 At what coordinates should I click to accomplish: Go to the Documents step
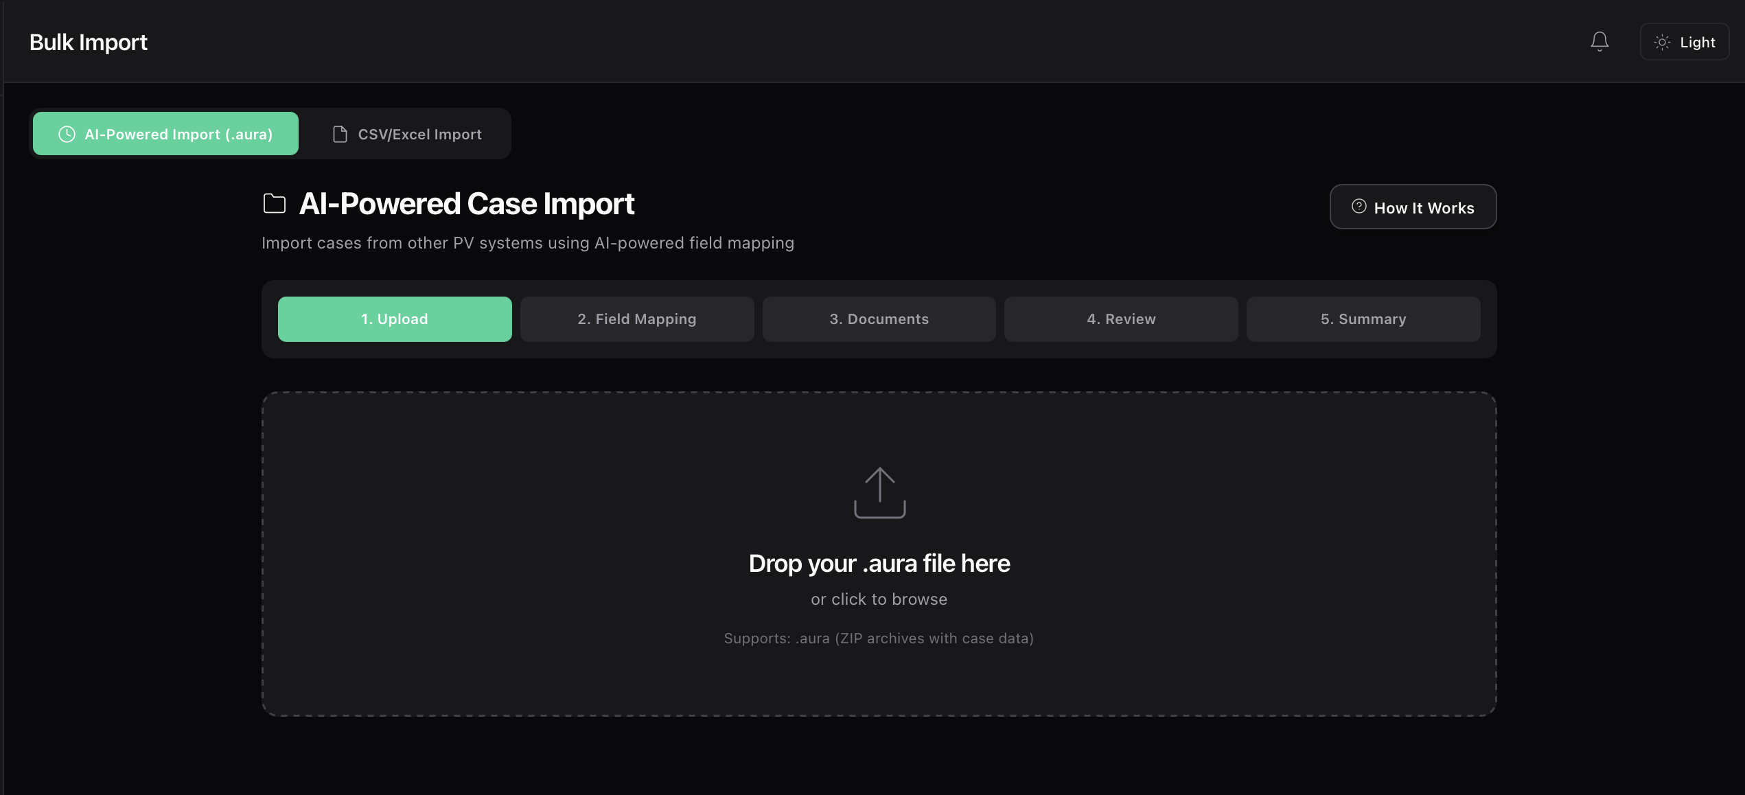(879, 319)
